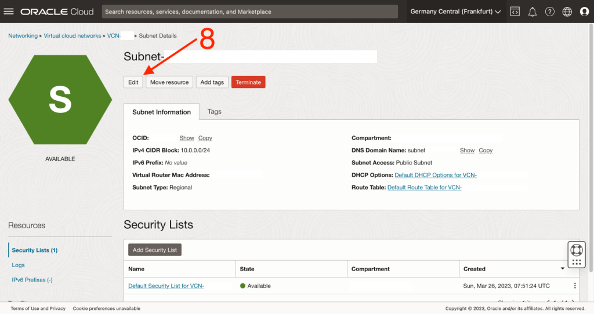
Task: Open the hamburger navigation menu
Action: pos(9,12)
